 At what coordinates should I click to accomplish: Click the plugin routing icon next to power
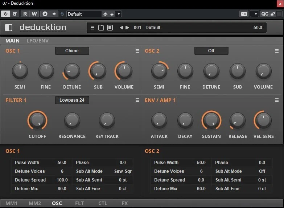[15, 14]
